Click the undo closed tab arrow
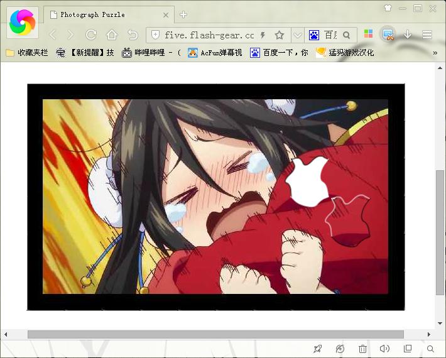 point(133,35)
